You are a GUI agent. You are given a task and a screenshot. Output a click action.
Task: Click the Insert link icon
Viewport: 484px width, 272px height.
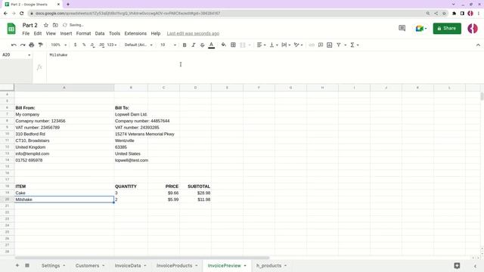click(312, 45)
